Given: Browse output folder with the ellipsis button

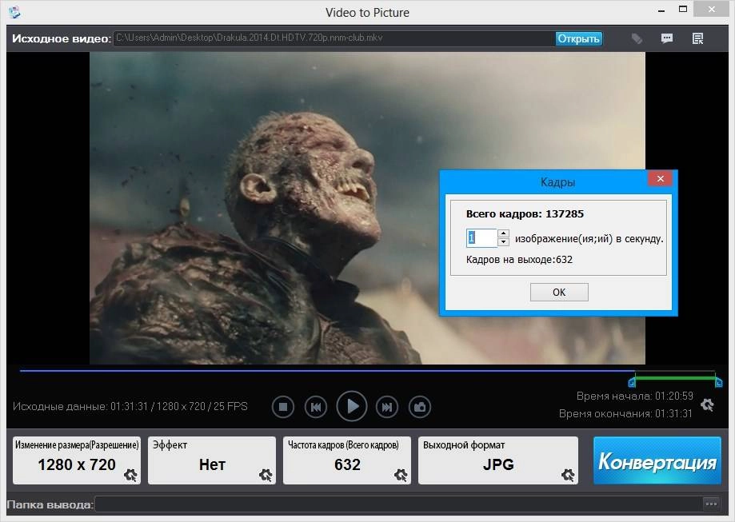Looking at the screenshot, I should (x=711, y=504).
